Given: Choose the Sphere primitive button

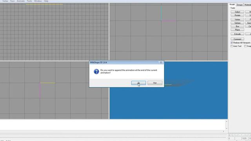Looking at the screenshot, I should coord(237,23).
